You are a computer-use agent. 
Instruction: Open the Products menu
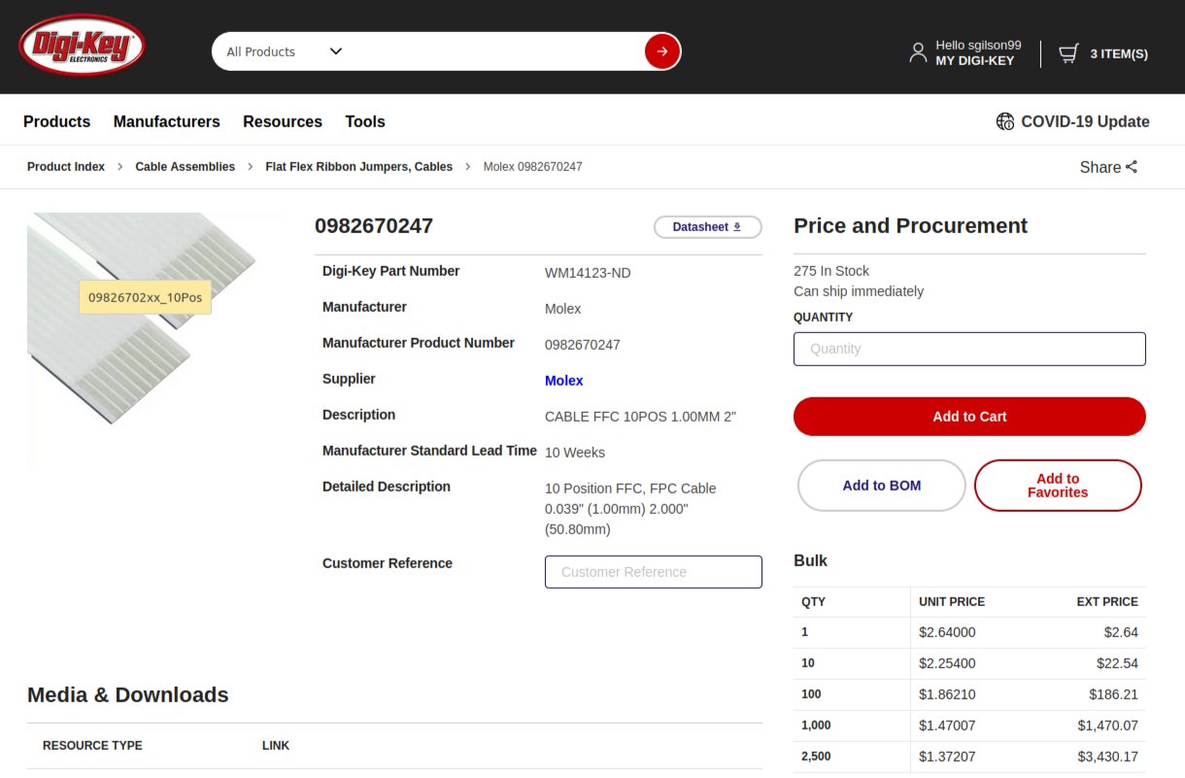(x=56, y=121)
